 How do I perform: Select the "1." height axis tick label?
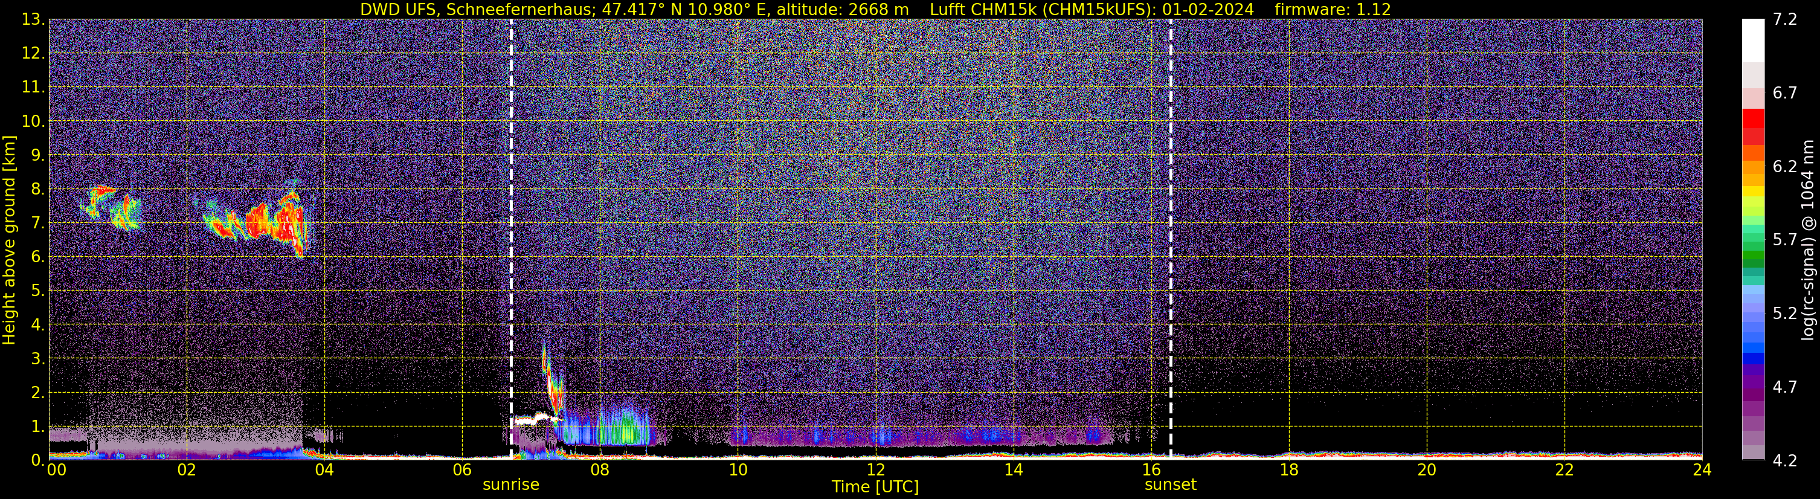click(37, 426)
